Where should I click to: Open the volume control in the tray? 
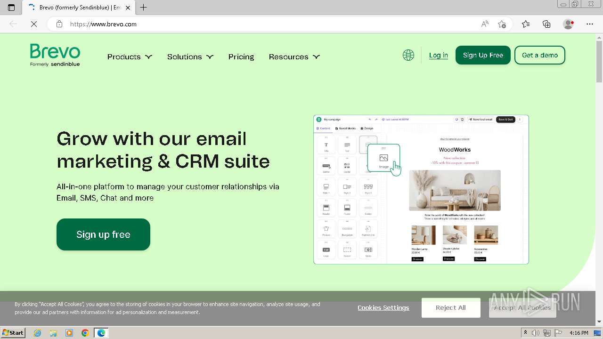(536, 333)
